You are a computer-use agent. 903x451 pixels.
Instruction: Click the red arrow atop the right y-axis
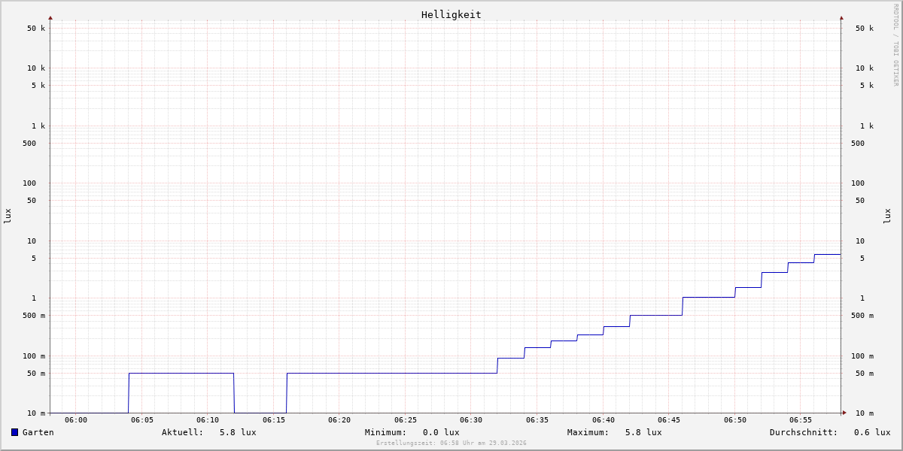click(x=841, y=18)
